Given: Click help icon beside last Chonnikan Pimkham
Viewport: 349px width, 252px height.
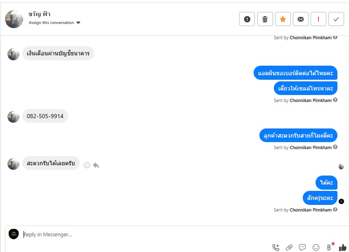Looking at the screenshot, I should coord(335,209).
